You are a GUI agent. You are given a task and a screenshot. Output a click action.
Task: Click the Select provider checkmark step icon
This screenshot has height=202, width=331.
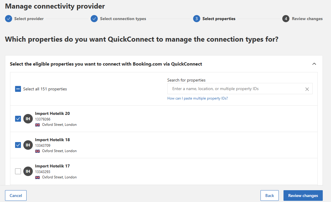(9, 19)
